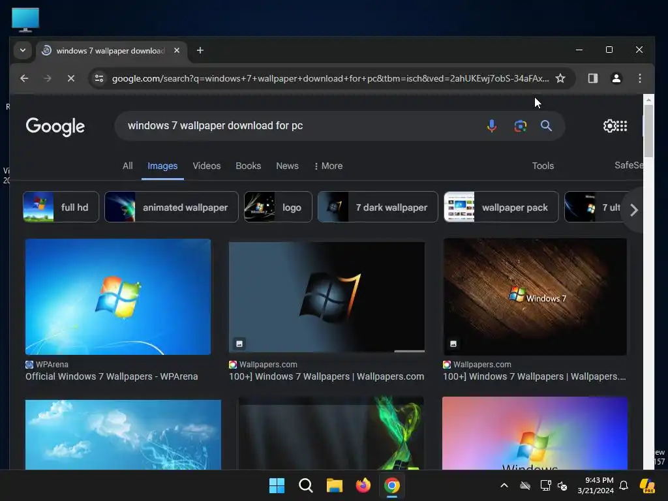The width and height of the screenshot is (668, 501).
Task: Open the dark Windows 7 logo wallpaper image
Action: coord(327,297)
